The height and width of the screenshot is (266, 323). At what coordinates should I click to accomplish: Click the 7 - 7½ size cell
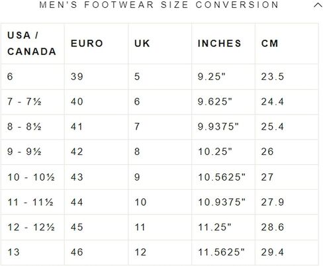click(x=32, y=102)
